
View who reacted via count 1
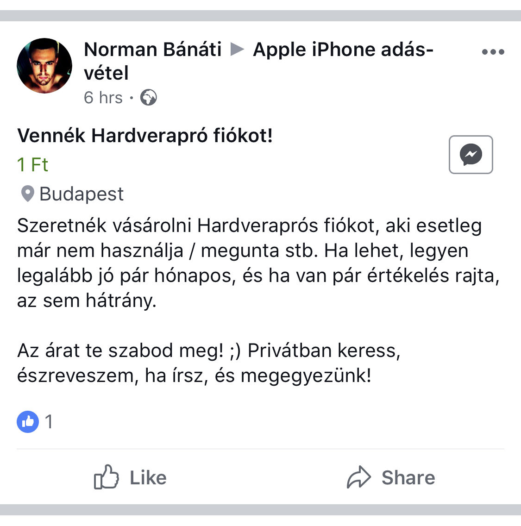[49, 422]
